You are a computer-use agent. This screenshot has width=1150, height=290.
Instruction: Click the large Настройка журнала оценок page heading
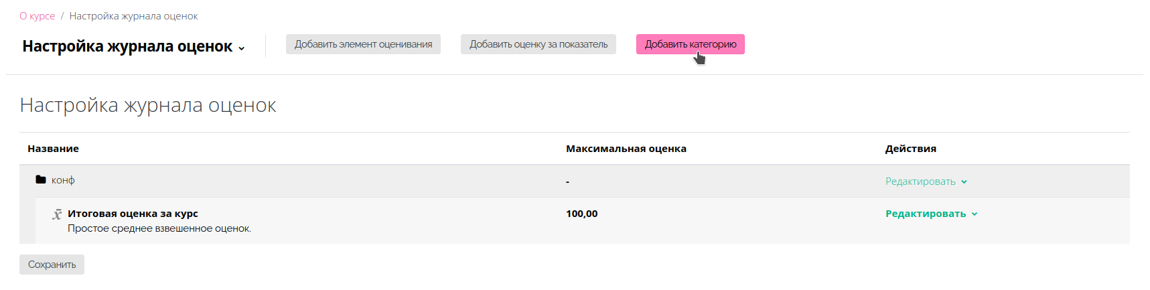point(148,105)
